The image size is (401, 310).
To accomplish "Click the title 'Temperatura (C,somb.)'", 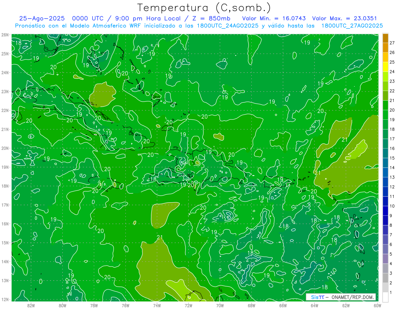I will (204, 7).
